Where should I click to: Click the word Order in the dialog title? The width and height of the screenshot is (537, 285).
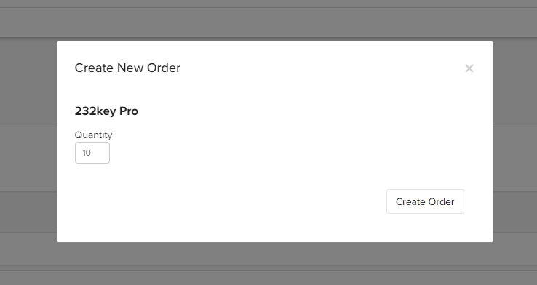pos(164,68)
